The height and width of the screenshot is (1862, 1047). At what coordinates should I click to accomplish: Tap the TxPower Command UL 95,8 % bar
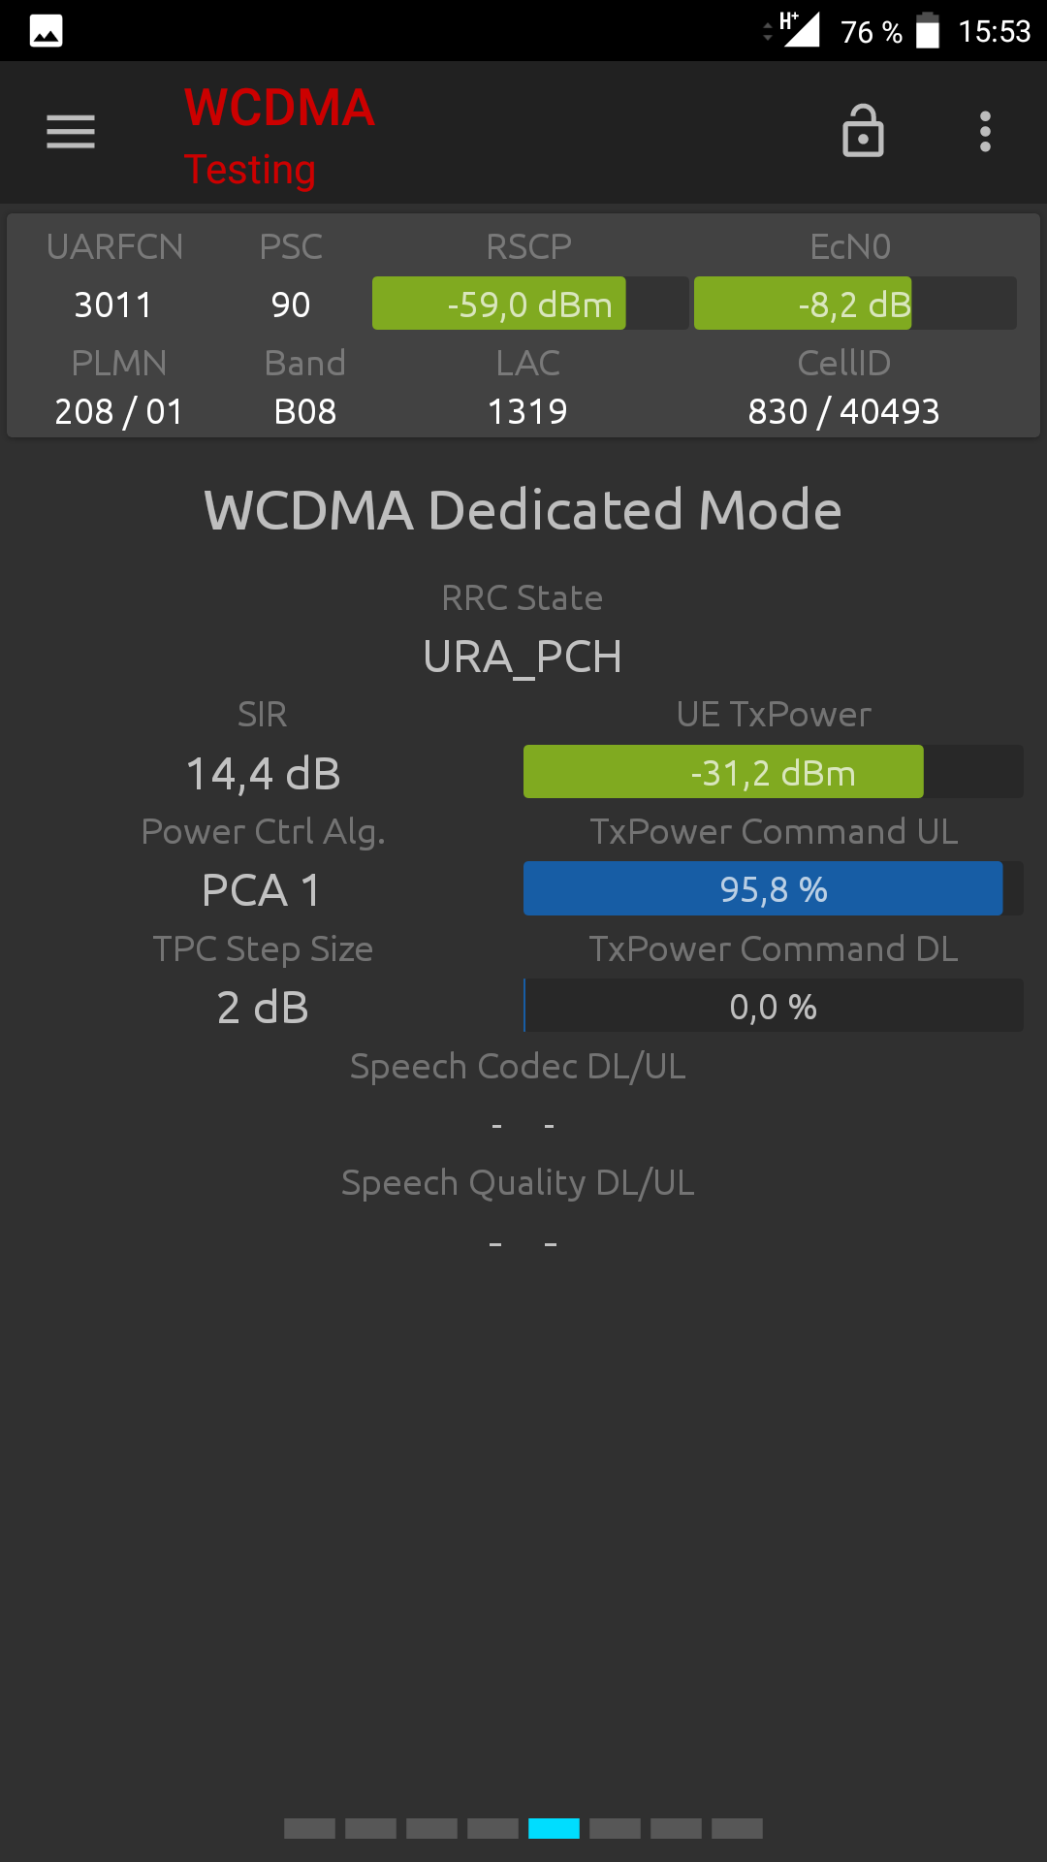pyautogui.click(x=774, y=888)
